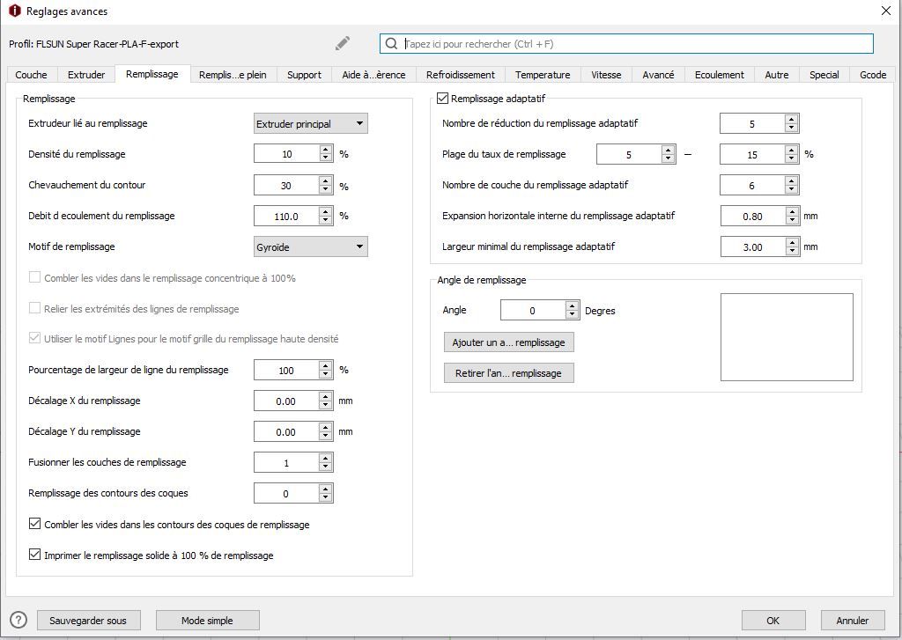Click the pencil edit profile icon
The height and width of the screenshot is (640, 902).
point(343,44)
